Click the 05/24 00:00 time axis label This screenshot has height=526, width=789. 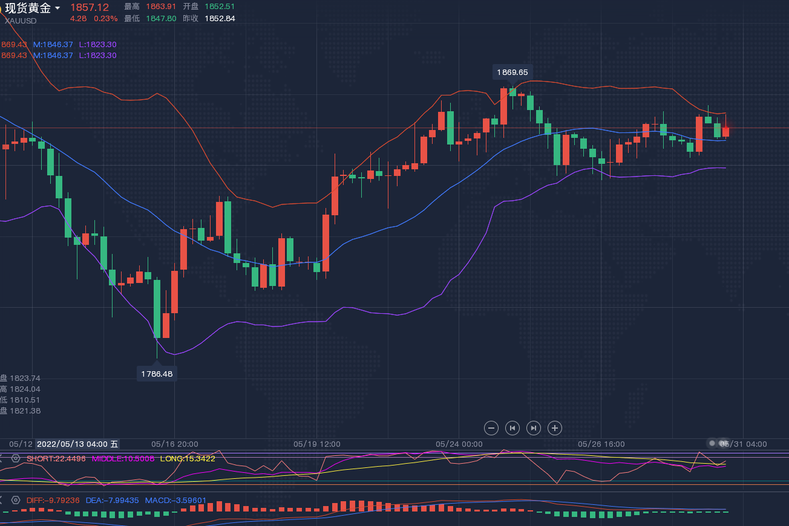[x=459, y=444]
